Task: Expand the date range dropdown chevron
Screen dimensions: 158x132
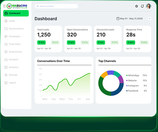Action: [x=150, y=19]
